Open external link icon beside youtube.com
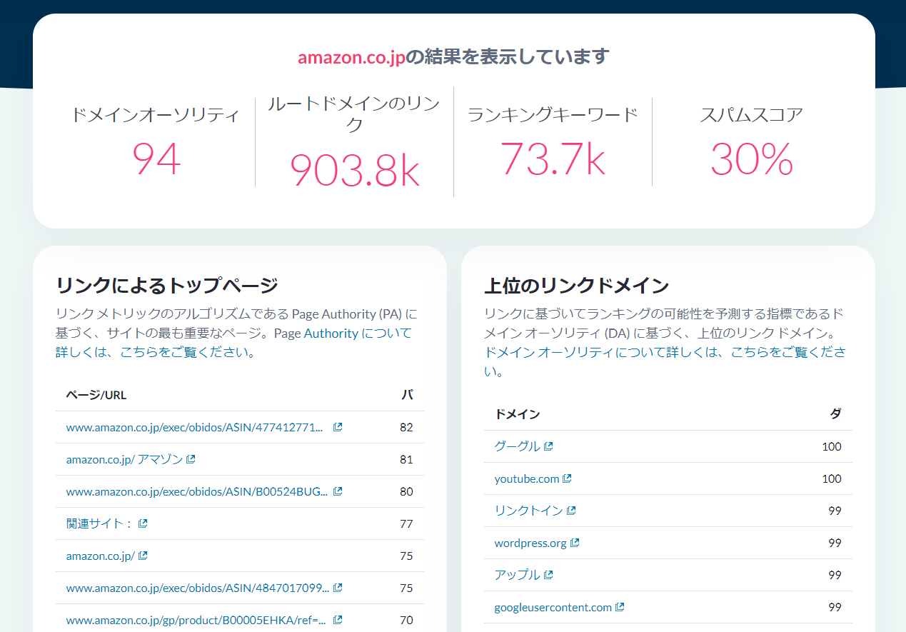Viewport: 906px width, 632px height. [567, 478]
